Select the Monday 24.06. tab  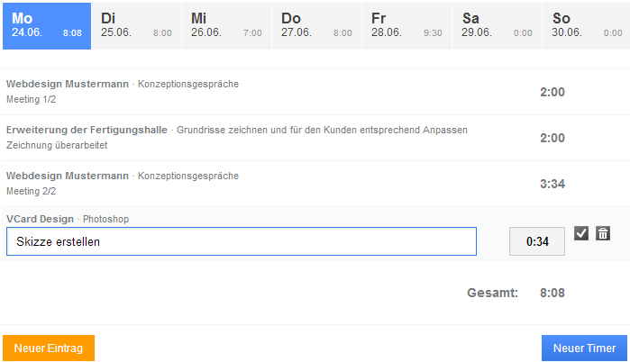[46, 25]
